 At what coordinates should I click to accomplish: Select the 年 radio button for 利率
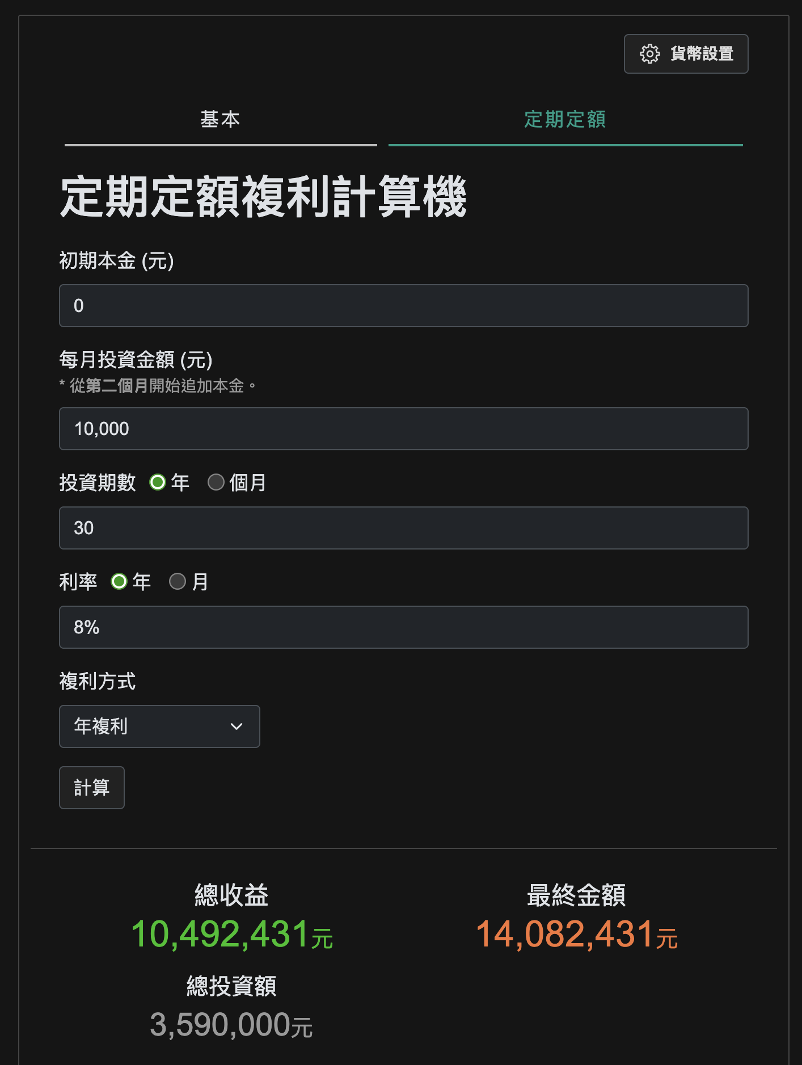[x=119, y=581]
